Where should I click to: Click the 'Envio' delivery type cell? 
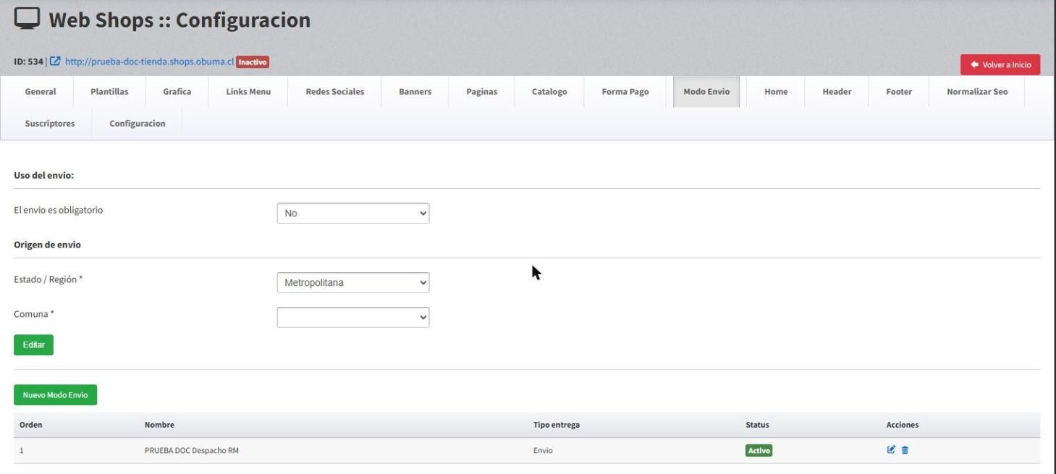pos(543,451)
